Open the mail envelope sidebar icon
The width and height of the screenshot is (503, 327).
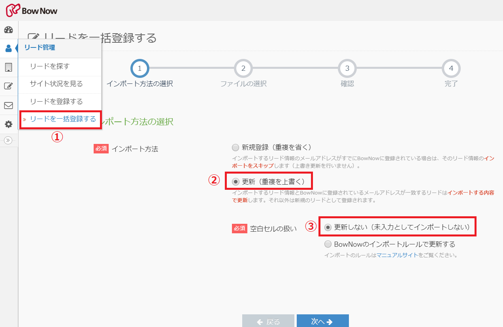click(9, 106)
